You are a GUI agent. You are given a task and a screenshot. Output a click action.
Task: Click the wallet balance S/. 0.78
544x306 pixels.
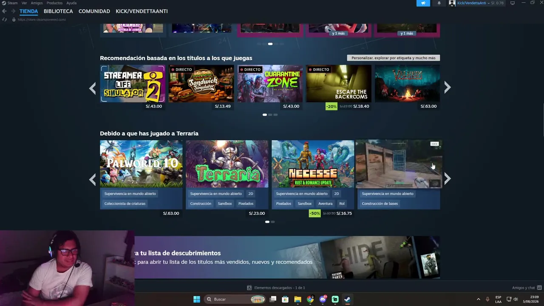click(497, 3)
